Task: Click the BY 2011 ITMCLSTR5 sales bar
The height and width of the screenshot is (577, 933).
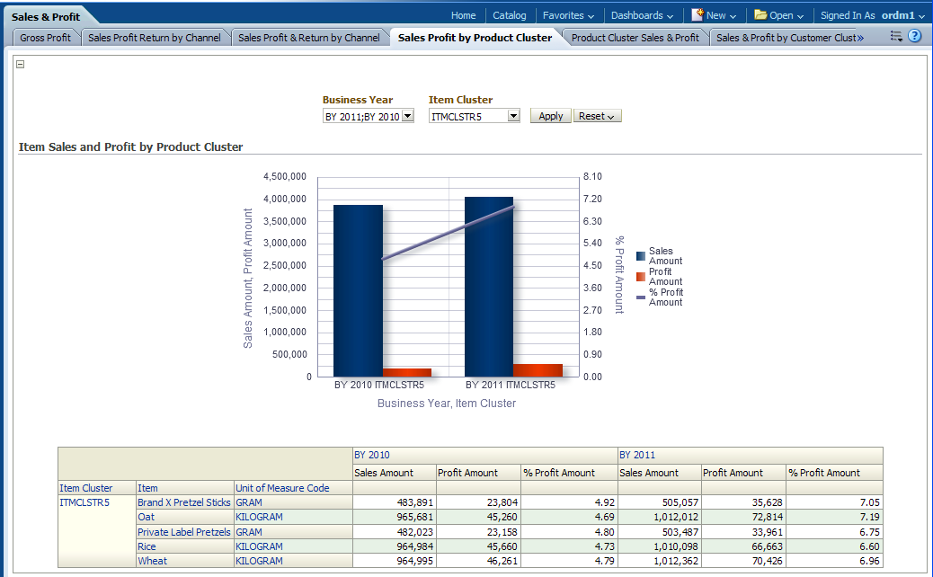Action: point(488,286)
